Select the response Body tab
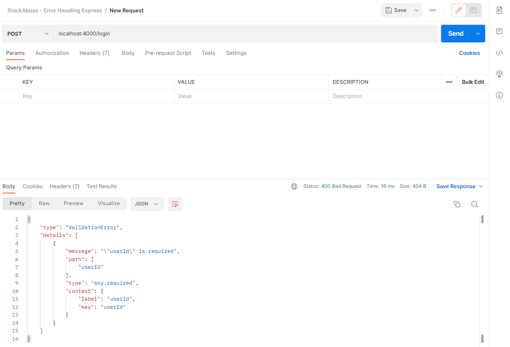The width and height of the screenshot is (510, 347). (9, 186)
